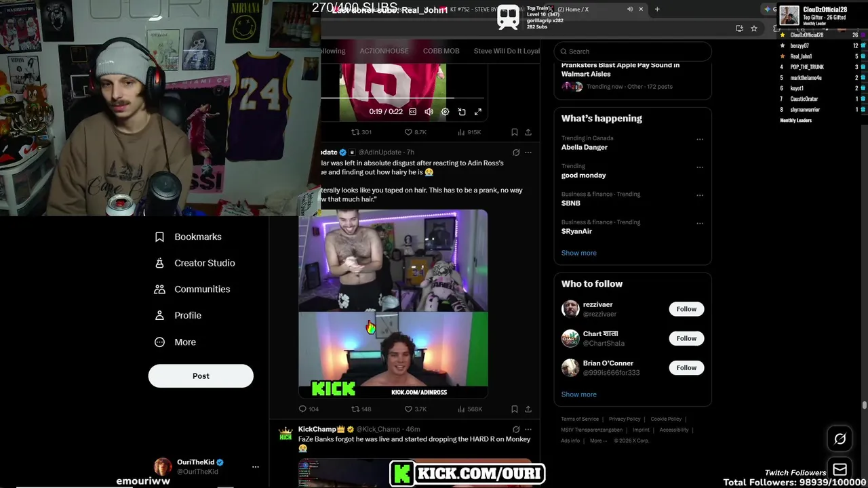Open the shirtless streamer image in tweet
This screenshot has height=488, width=868.
pos(393,260)
